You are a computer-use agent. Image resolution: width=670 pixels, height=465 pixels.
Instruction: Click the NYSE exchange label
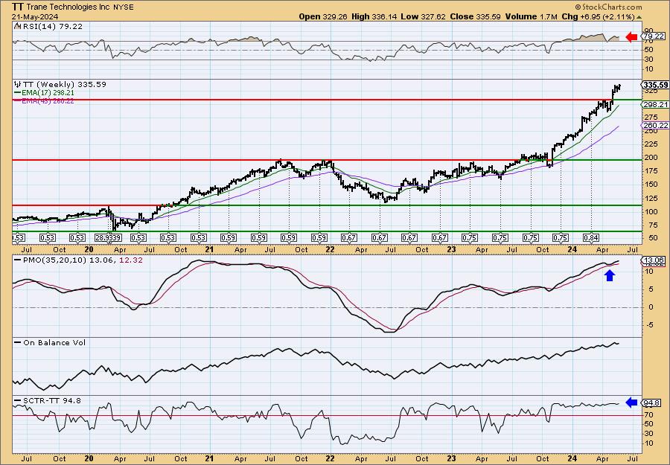pos(122,7)
